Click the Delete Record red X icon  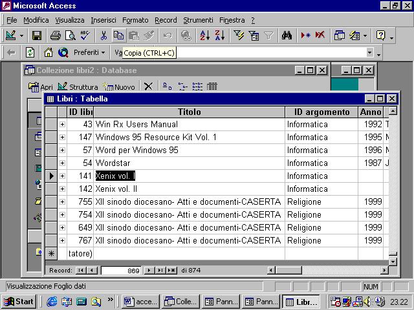tap(320, 36)
